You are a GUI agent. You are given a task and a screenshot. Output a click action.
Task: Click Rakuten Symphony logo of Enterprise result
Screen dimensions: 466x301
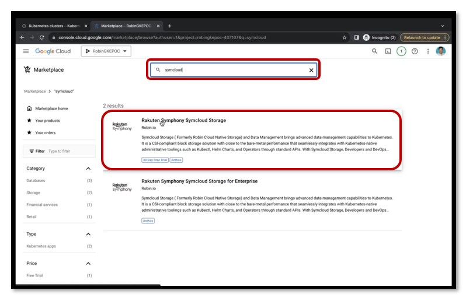(122, 187)
